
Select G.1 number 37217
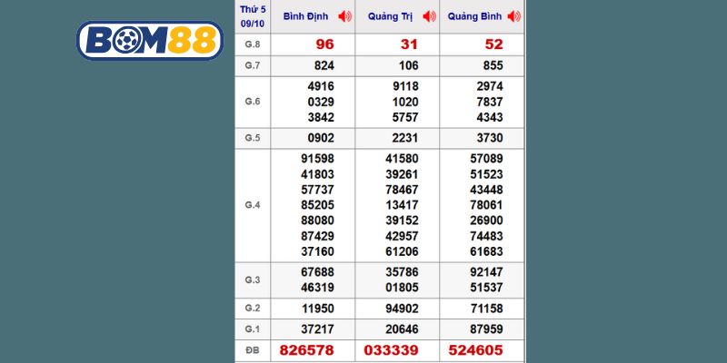pyautogui.click(x=317, y=329)
